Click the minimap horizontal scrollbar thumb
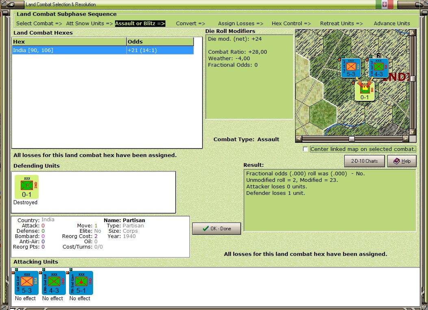 [x=352, y=139]
